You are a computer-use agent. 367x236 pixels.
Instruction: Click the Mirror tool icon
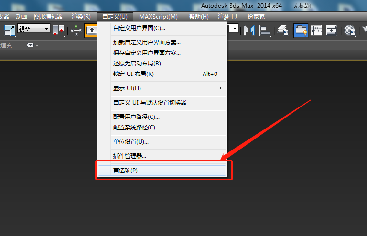point(249,31)
